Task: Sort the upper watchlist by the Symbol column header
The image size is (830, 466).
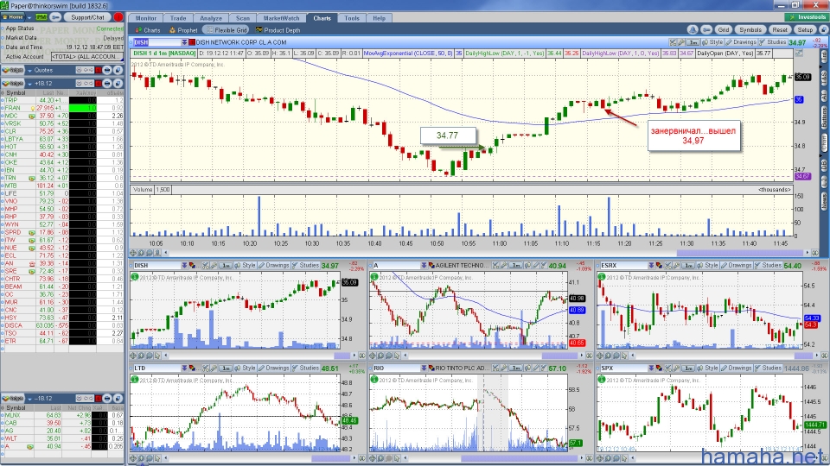Action: 16,93
